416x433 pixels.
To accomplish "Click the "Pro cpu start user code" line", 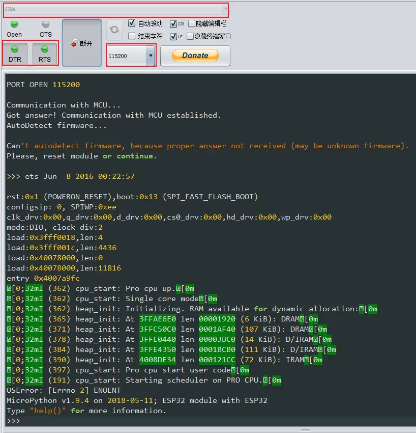I will click(128, 370).
